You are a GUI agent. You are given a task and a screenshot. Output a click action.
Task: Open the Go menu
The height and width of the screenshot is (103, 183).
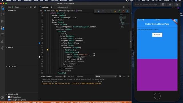pyautogui.click(x=41, y=1)
